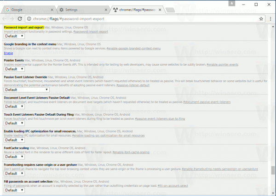This screenshot has width=276, height=196.
Task: Click the site info icon in address bar
Action: 29,19
